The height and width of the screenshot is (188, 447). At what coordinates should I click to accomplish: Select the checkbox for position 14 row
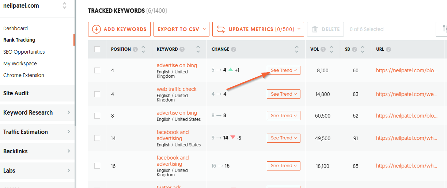pos(97,138)
